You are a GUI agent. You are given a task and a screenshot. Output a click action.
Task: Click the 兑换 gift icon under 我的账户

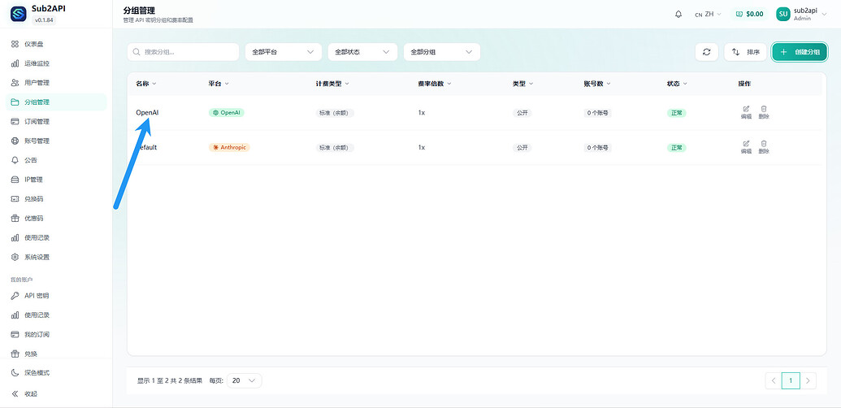[x=15, y=354]
